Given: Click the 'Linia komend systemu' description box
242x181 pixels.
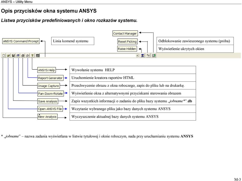Looking at the screenshot, I should [x=73, y=41].
